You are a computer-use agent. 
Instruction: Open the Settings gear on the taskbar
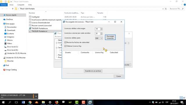[50, 102]
